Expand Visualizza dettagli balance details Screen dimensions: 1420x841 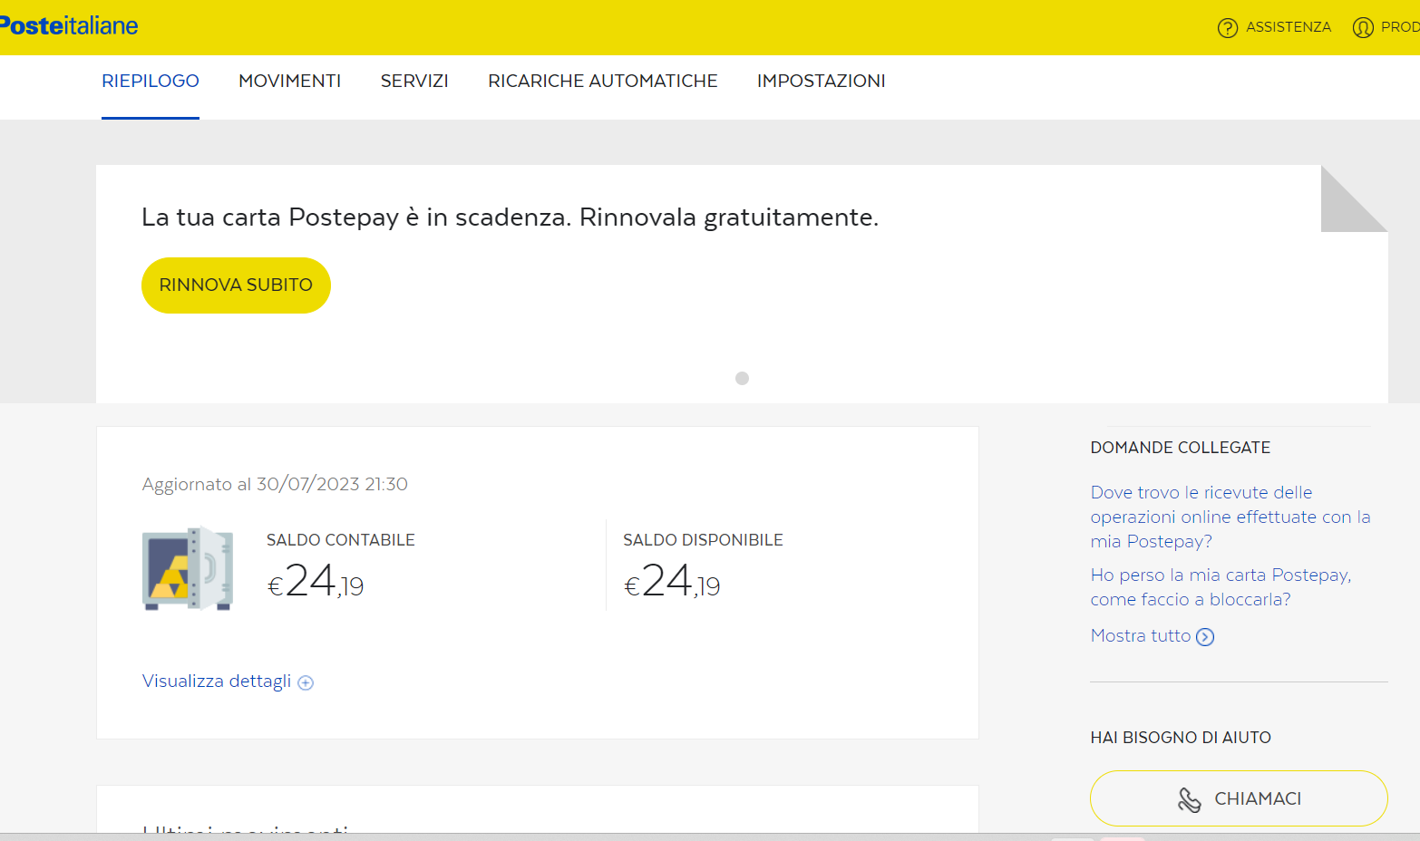click(x=217, y=681)
